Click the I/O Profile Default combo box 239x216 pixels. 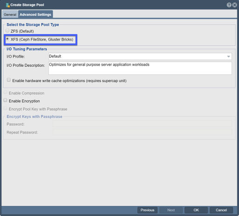point(140,56)
